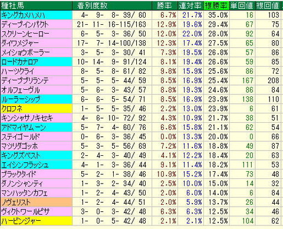
Task: Select the メイショウボーラー row name
Action: pos(25,53)
